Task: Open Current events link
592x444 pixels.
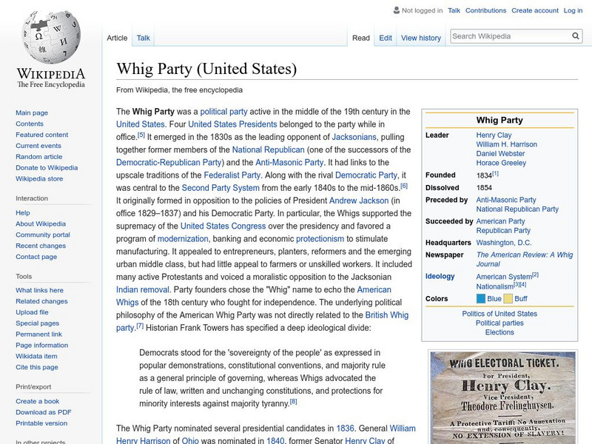Action: [38, 145]
